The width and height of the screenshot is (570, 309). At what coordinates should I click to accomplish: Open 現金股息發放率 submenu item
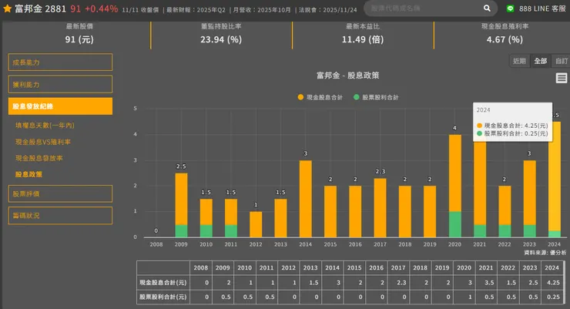[39, 158]
